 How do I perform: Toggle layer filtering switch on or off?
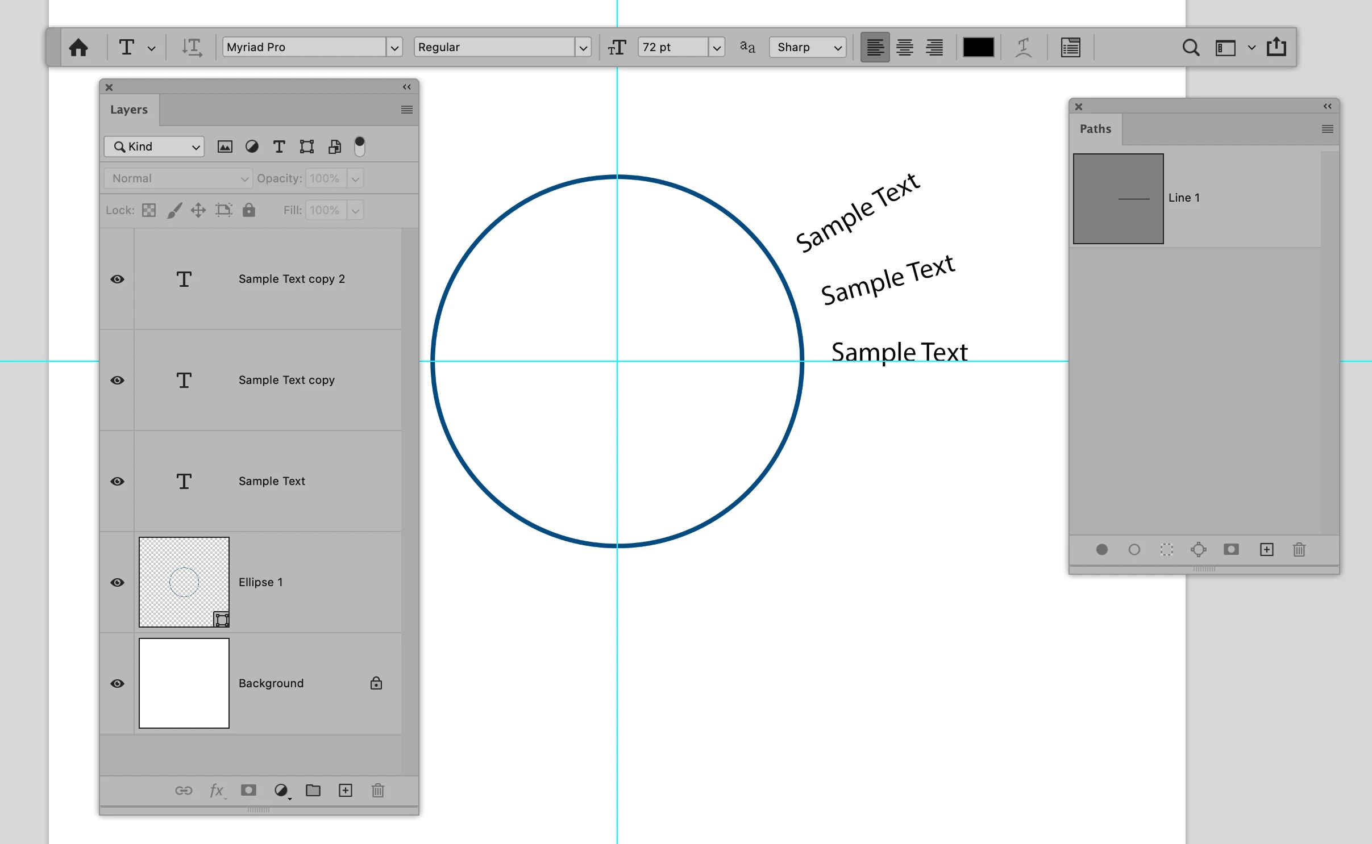[x=360, y=147]
